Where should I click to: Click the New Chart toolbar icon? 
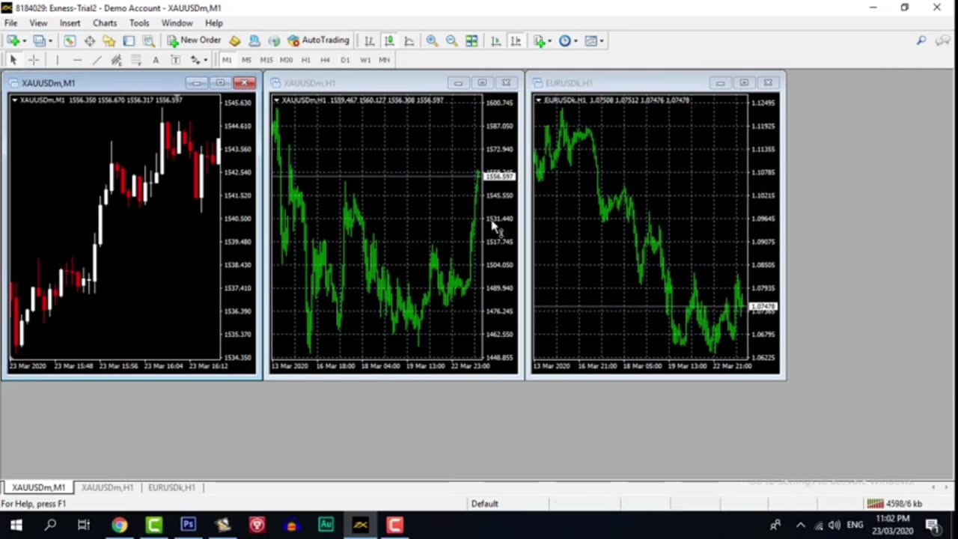[x=13, y=40]
